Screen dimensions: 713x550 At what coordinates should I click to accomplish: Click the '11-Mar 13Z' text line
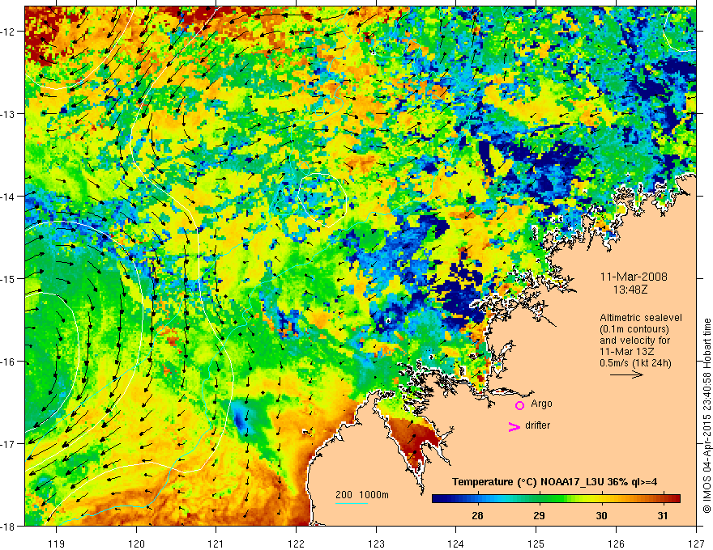[x=628, y=352]
